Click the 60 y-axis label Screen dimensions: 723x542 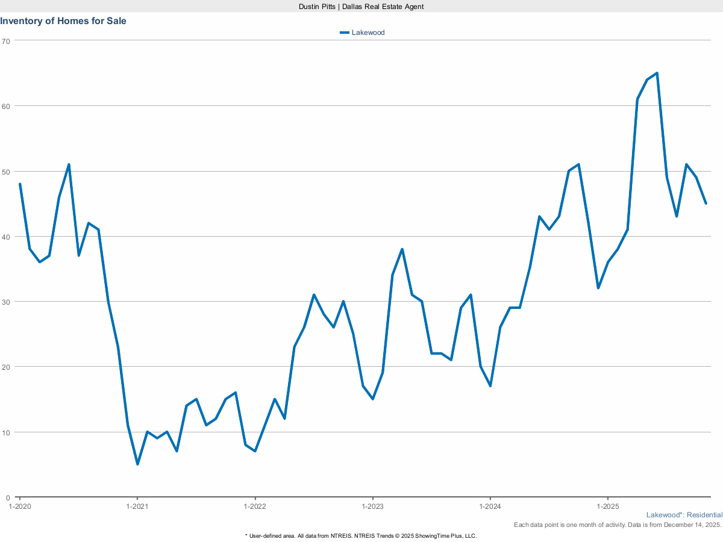6,106
